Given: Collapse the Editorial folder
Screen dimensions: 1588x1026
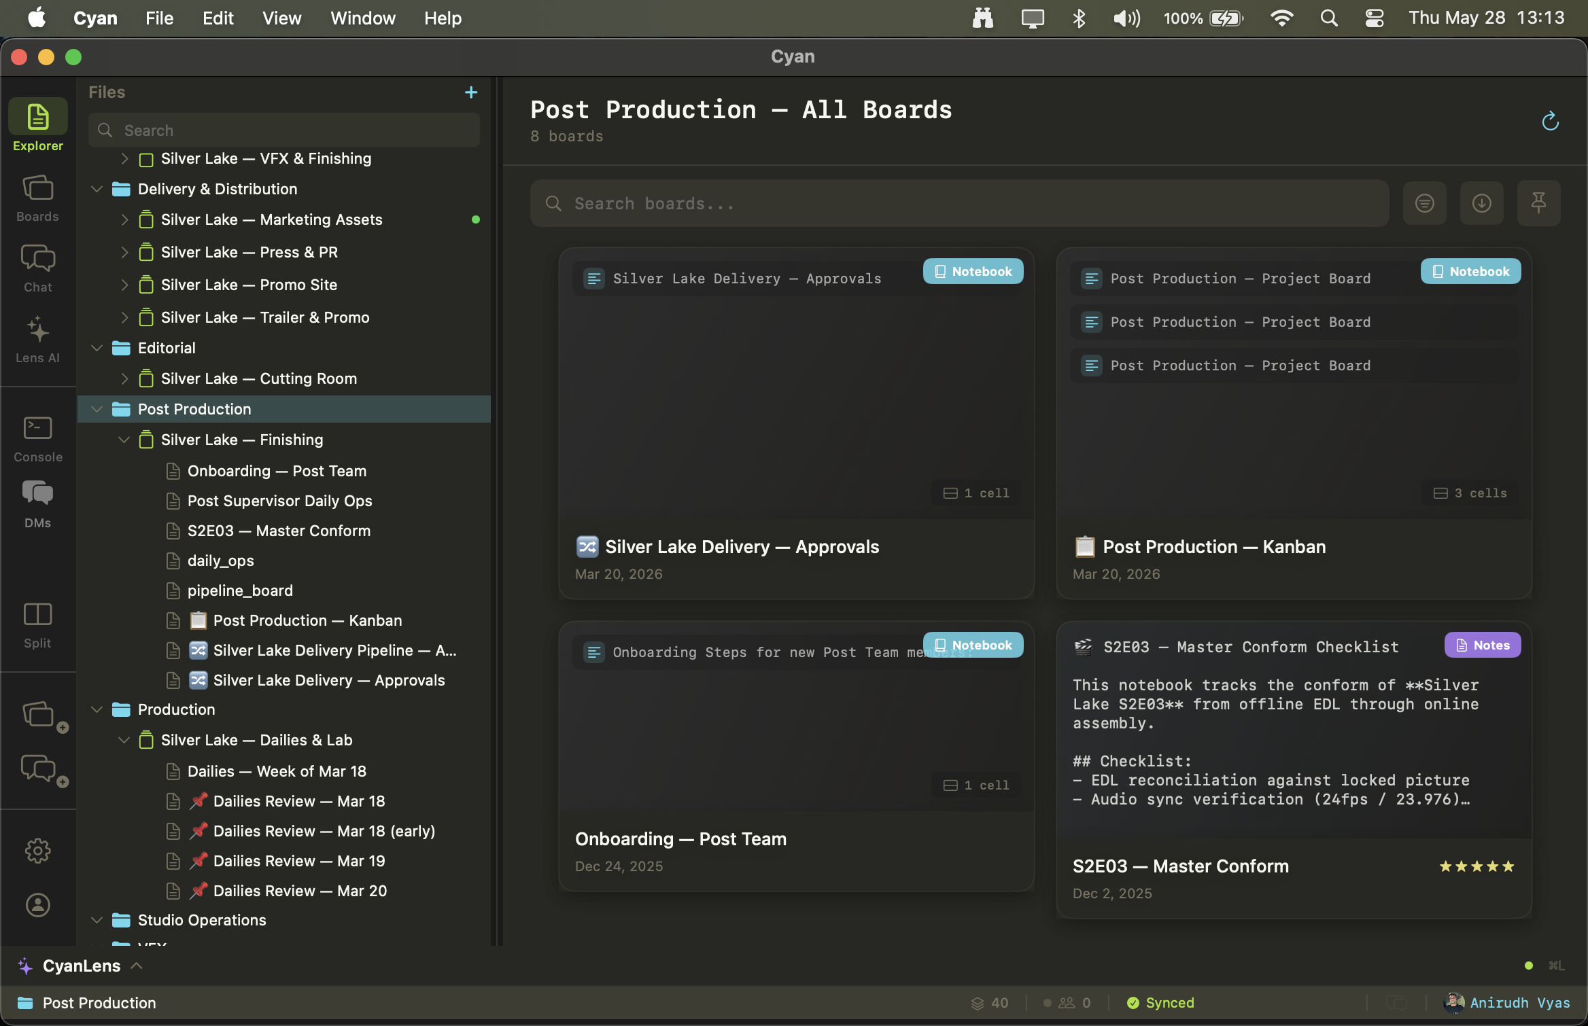Looking at the screenshot, I should [x=97, y=348].
